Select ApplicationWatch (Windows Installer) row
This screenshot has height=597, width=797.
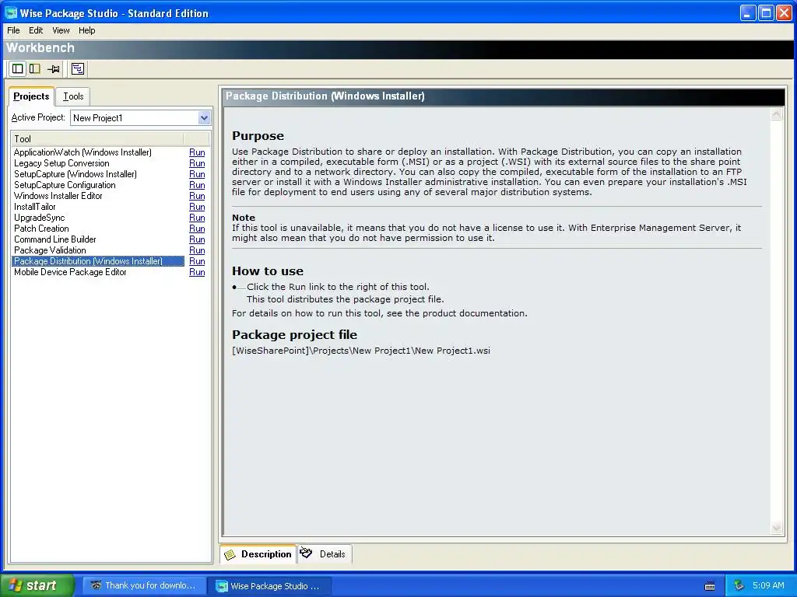(x=97, y=152)
